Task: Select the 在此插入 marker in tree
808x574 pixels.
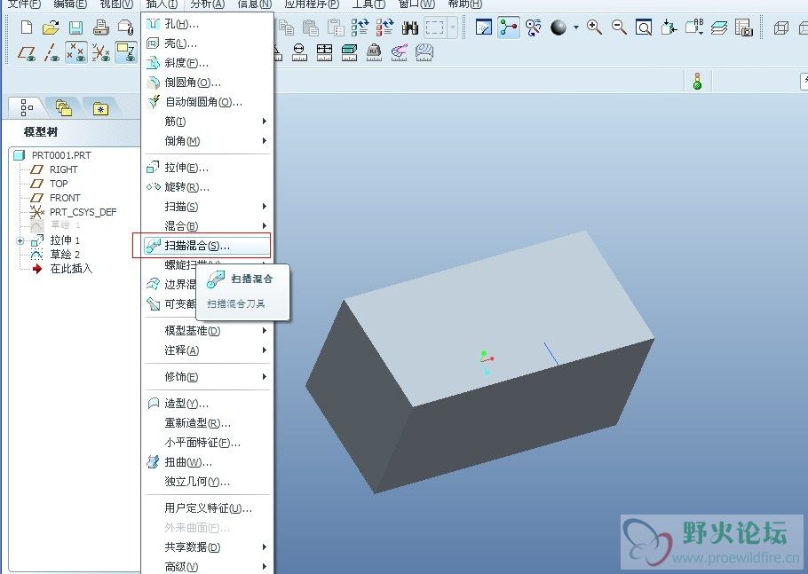Action: pos(71,269)
